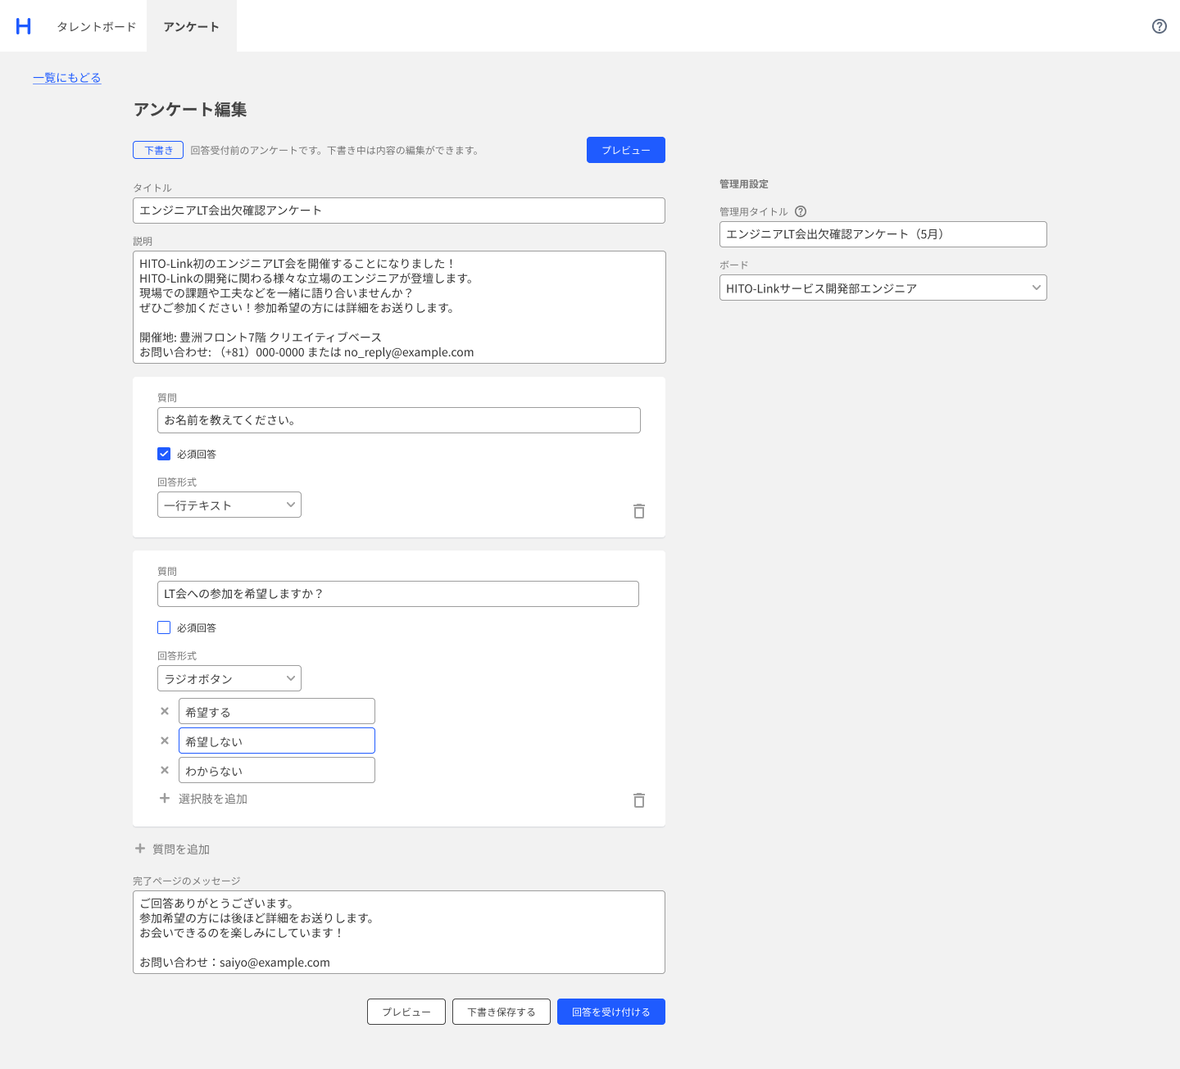Click the 管理用設定 section label
The width and height of the screenshot is (1180, 1069).
pos(744,184)
